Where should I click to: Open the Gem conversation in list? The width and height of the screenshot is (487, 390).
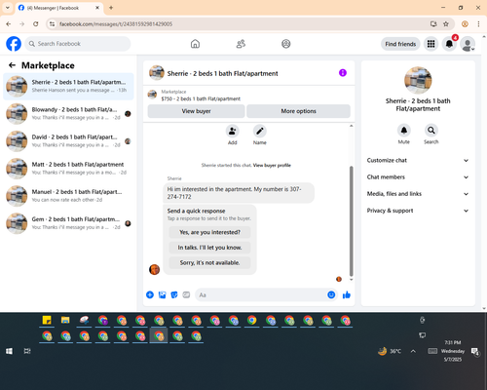[68, 223]
